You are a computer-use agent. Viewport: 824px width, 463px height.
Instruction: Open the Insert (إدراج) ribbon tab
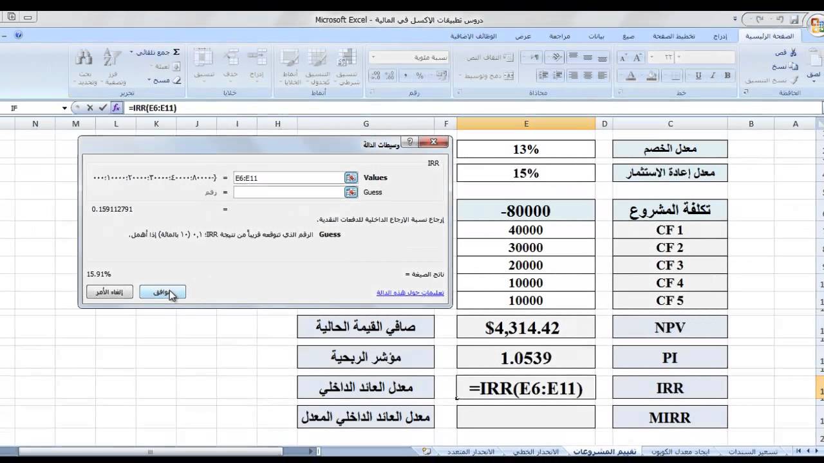(720, 37)
